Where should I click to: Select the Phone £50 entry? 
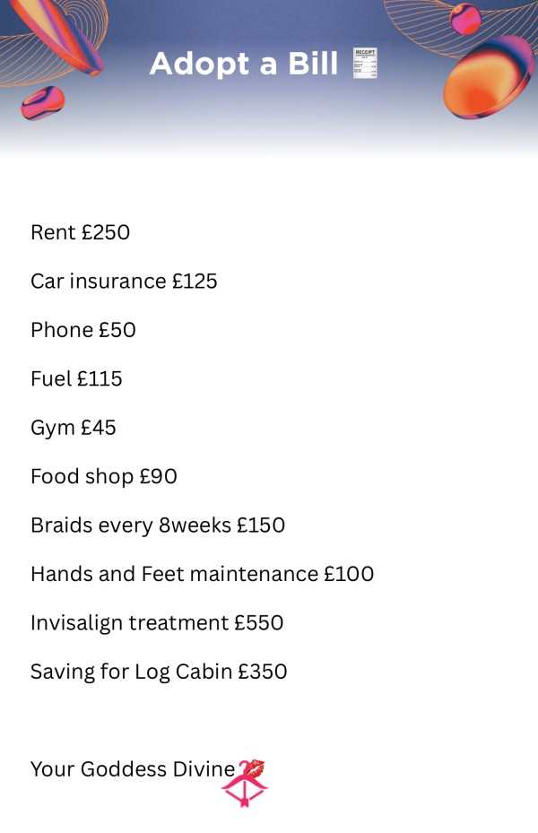point(83,330)
